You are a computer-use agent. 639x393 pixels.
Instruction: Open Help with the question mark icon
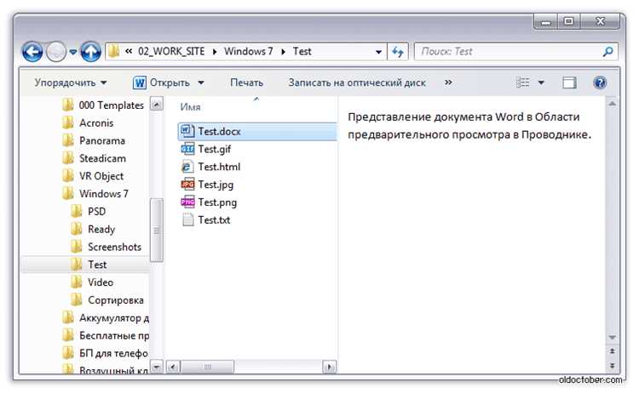(x=600, y=83)
